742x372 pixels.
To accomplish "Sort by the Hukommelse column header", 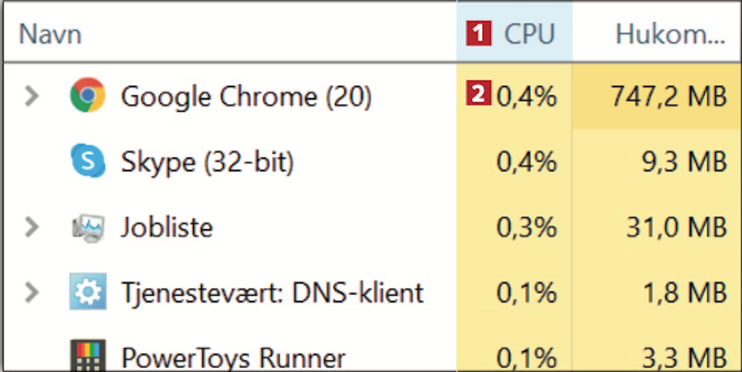I will pos(670,35).
